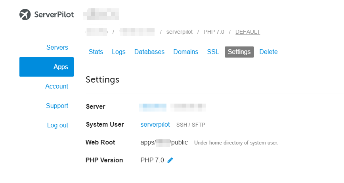Click the ServerPilot airplane logo icon

tap(25, 15)
